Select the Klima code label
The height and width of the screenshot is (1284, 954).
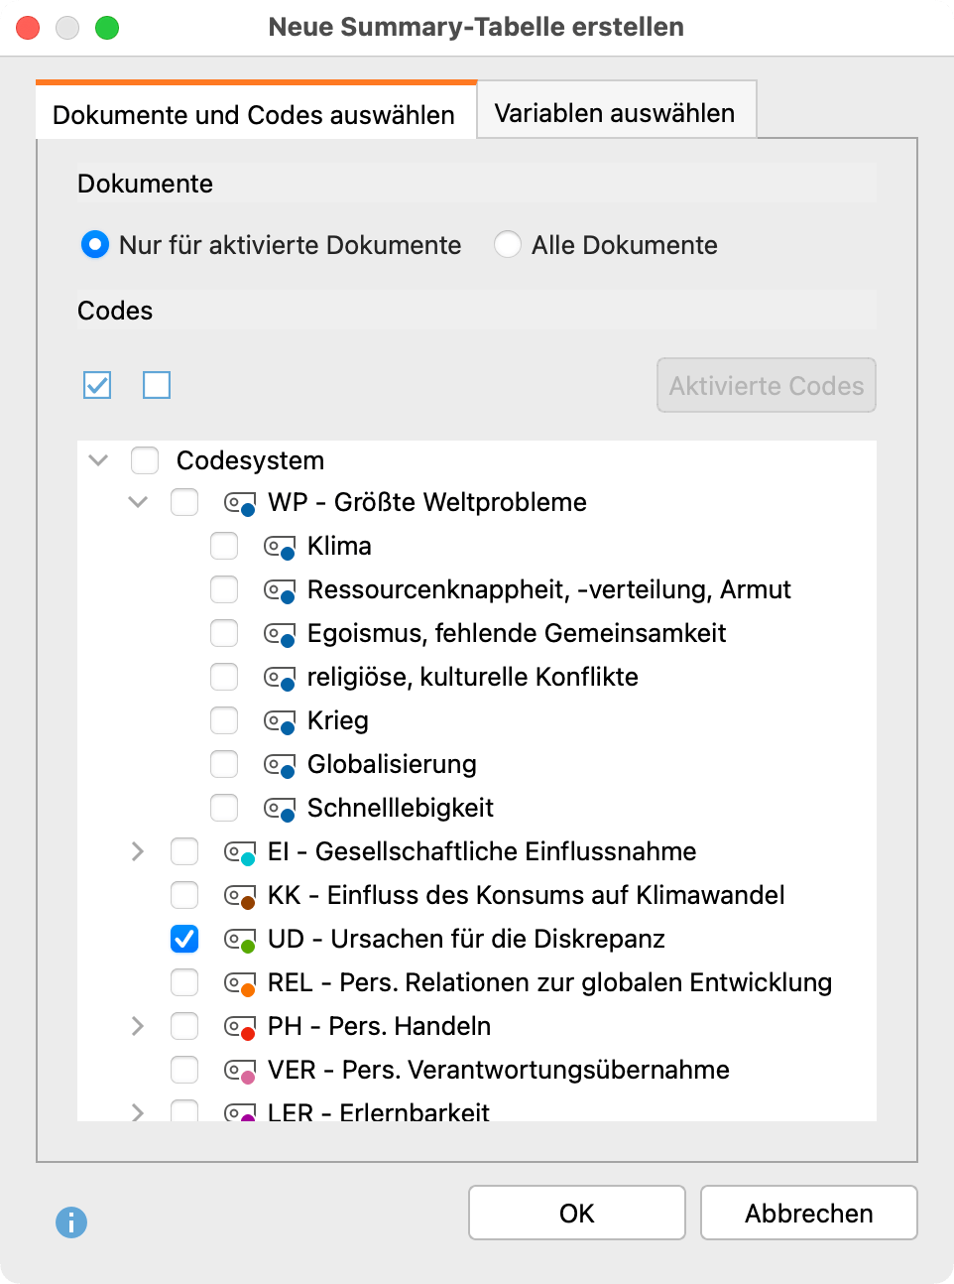tap(339, 546)
